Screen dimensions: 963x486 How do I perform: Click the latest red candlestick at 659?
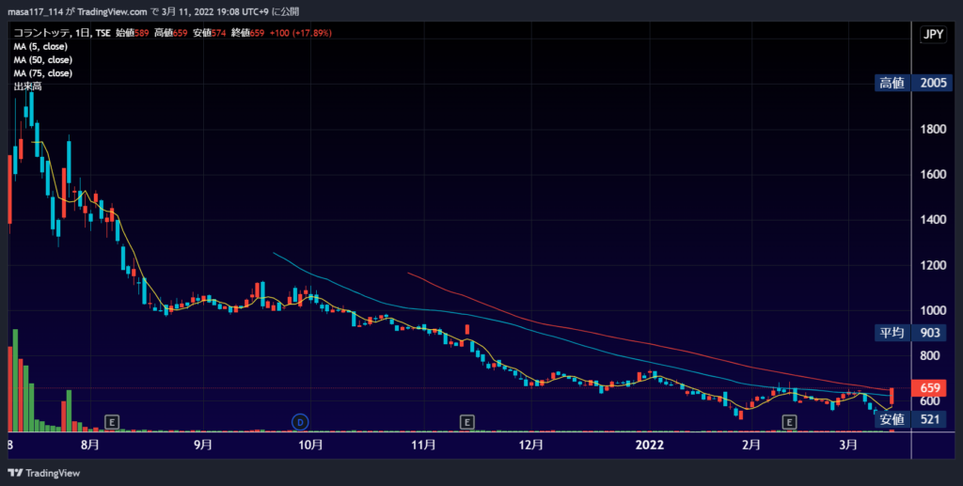[892, 396]
